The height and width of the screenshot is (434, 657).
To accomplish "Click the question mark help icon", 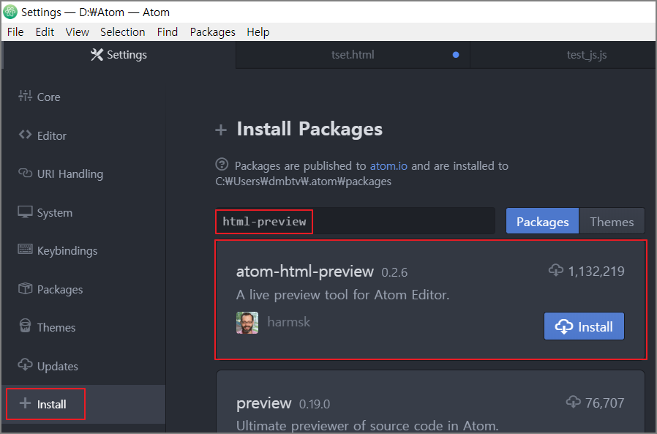I will coord(222,164).
